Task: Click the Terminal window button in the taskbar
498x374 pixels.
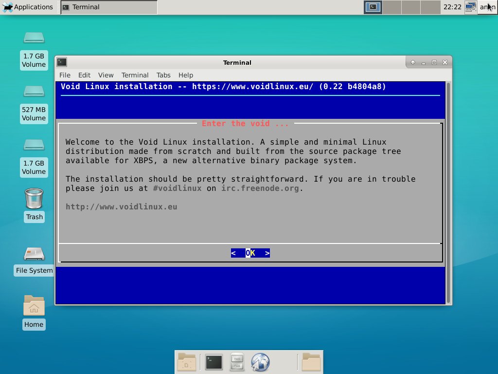Action: (109, 7)
